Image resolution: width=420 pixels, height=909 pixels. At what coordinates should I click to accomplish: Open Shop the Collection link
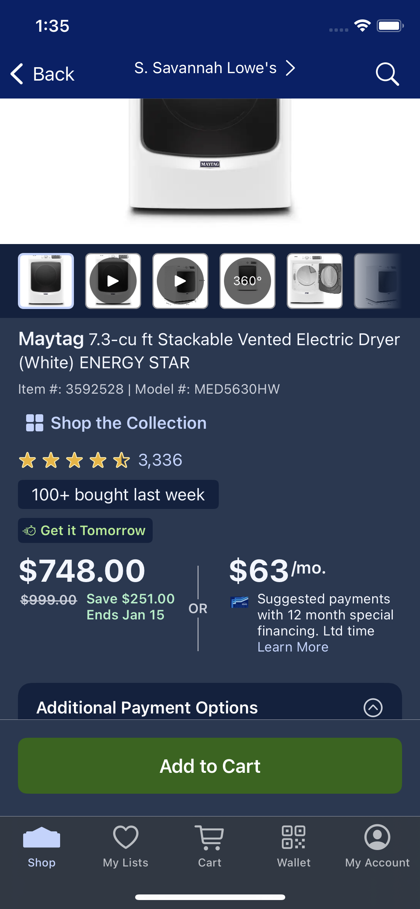128,423
